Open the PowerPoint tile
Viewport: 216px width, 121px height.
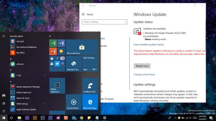(53, 52)
